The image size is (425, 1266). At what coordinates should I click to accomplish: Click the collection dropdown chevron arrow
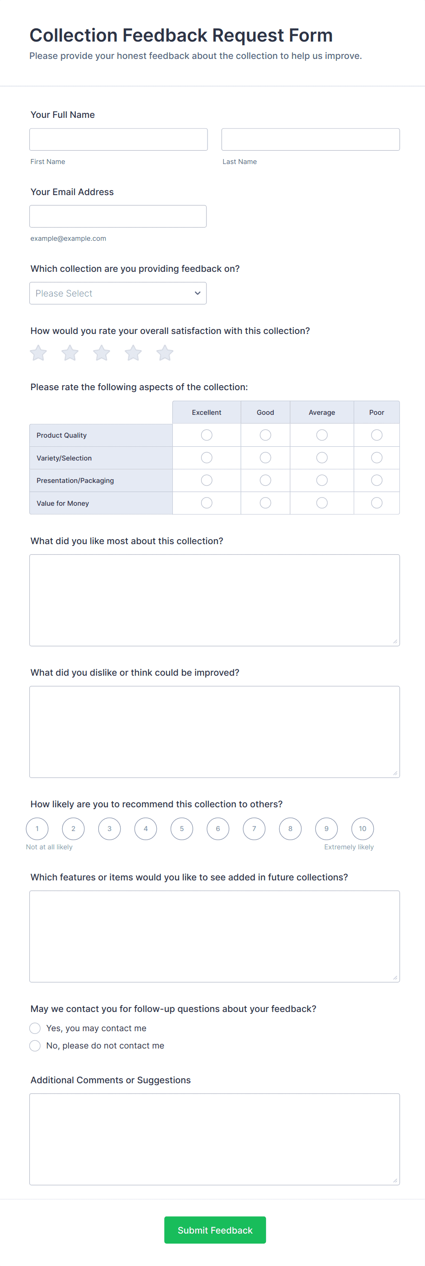pos(197,293)
